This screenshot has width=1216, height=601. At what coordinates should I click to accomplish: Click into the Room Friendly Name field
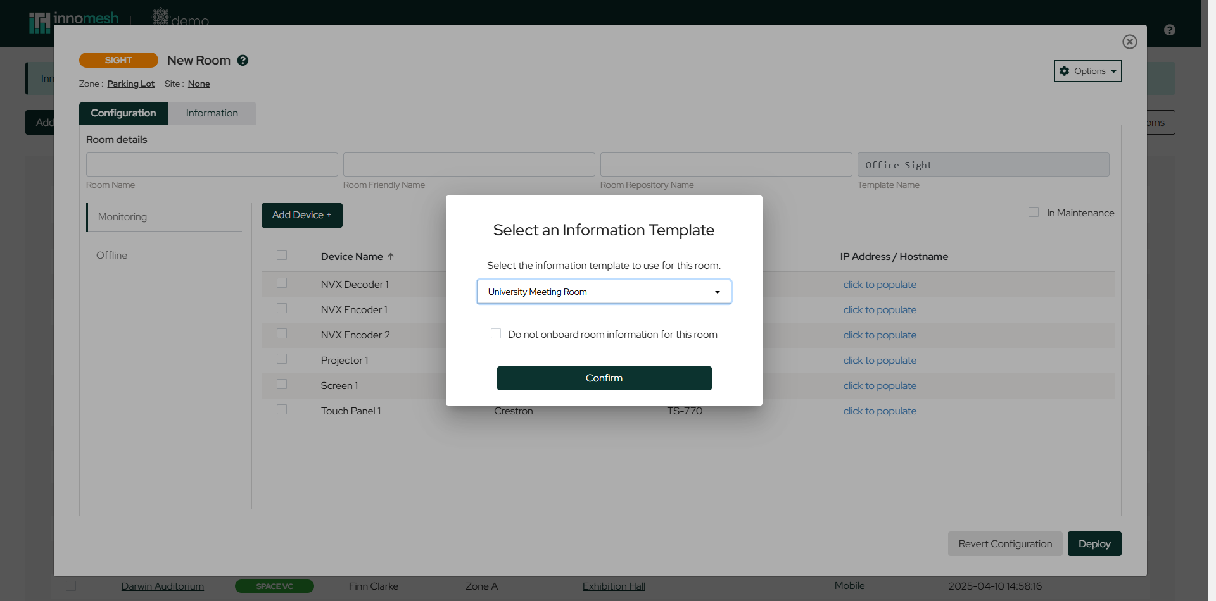pos(469,164)
